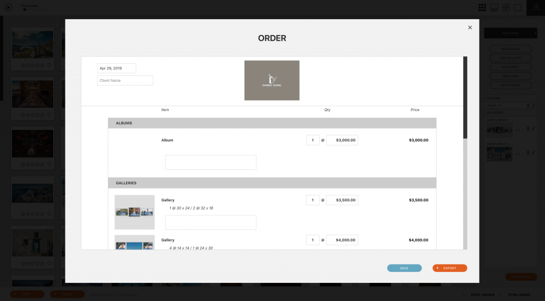Click Add Album button in background panel
Screen dimensions: 545x301
coord(510,49)
